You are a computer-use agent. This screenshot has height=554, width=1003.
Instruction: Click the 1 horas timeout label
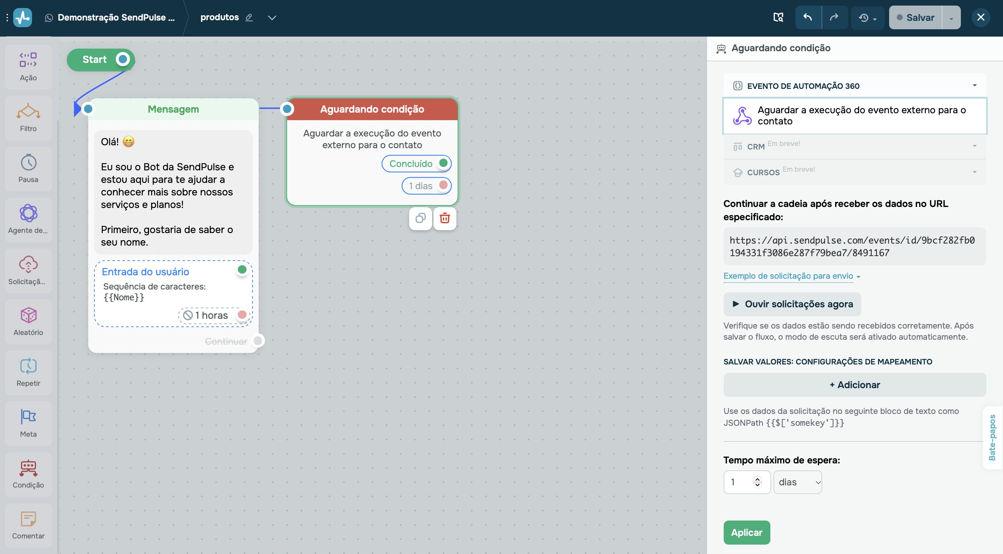211,315
